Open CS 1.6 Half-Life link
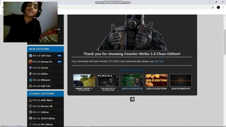This screenshot has width=226, height=127. (x=42, y=86)
